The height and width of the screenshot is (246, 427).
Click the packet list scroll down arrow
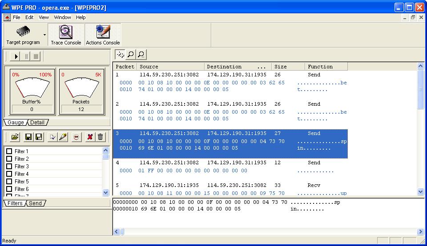point(420,192)
